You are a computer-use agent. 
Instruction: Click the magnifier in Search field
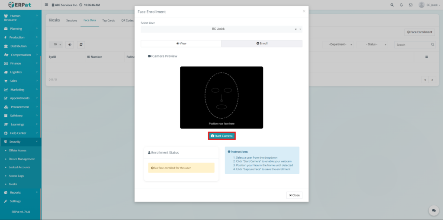point(433,44)
